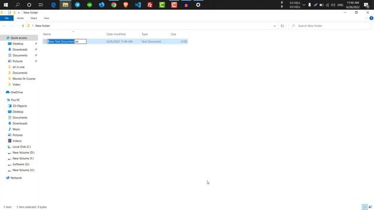
Task: Open breadcrumb chevron before New folder path
Action: (x=33, y=26)
